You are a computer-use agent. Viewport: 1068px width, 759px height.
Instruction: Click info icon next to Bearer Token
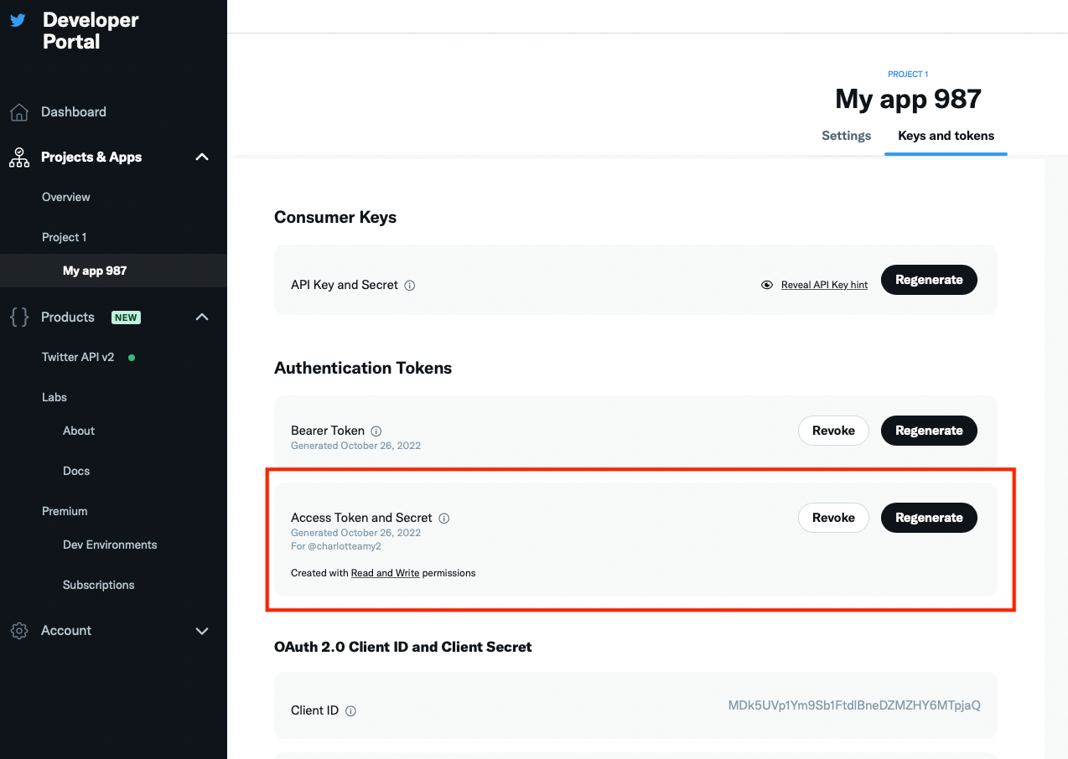tap(376, 431)
